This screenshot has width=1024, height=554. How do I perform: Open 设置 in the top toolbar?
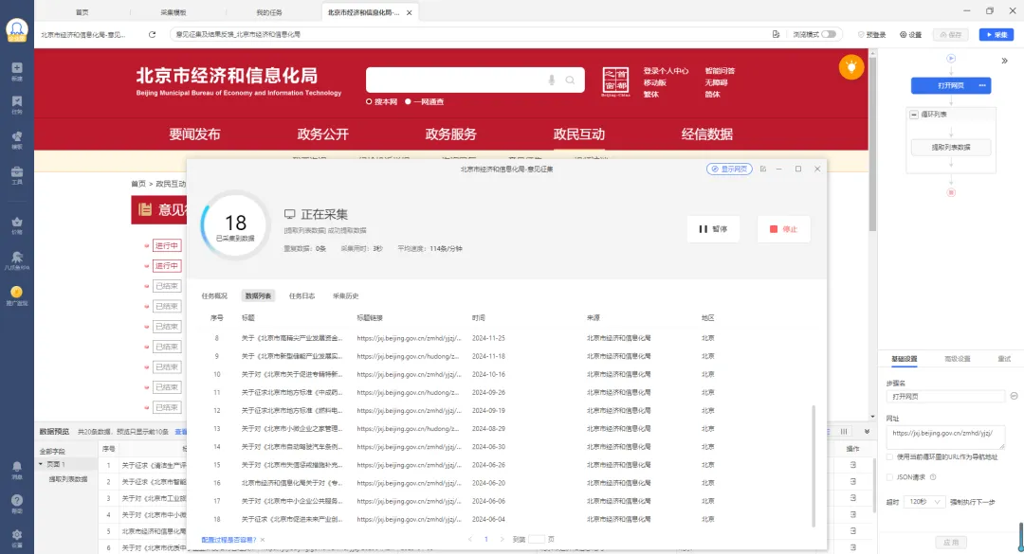click(x=910, y=35)
